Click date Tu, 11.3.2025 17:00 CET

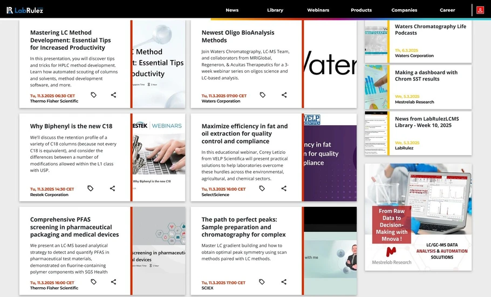click(x=223, y=282)
